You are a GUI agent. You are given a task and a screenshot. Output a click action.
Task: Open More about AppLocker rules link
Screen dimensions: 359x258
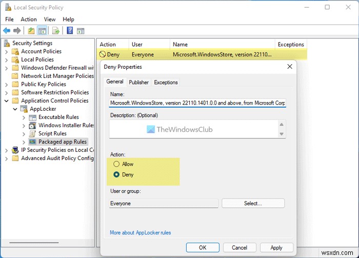pyautogui.click(x=140, y=232)
